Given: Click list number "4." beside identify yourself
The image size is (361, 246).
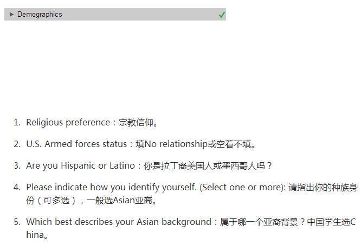Looking at the screenshot, I should [x=17, y=188].
